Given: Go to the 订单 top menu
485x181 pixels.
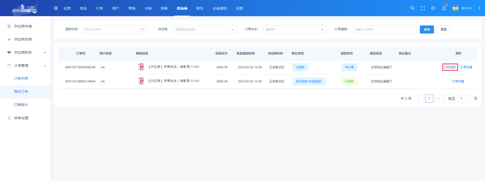Looking at the screenshot, I should pos(100,8).
